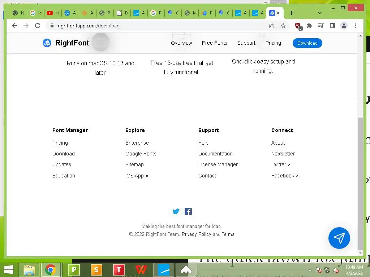
Task: Open File Explorer from the taskbar
Action: point(29,270)
